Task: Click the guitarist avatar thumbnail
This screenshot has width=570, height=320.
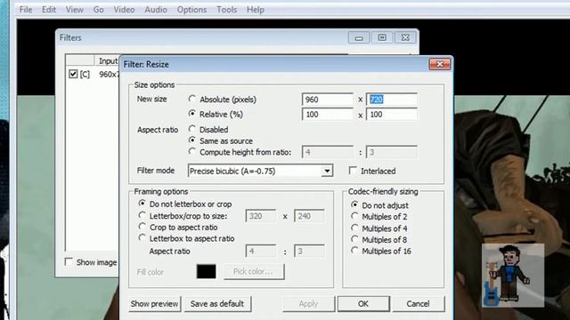Action: [513, 276]
